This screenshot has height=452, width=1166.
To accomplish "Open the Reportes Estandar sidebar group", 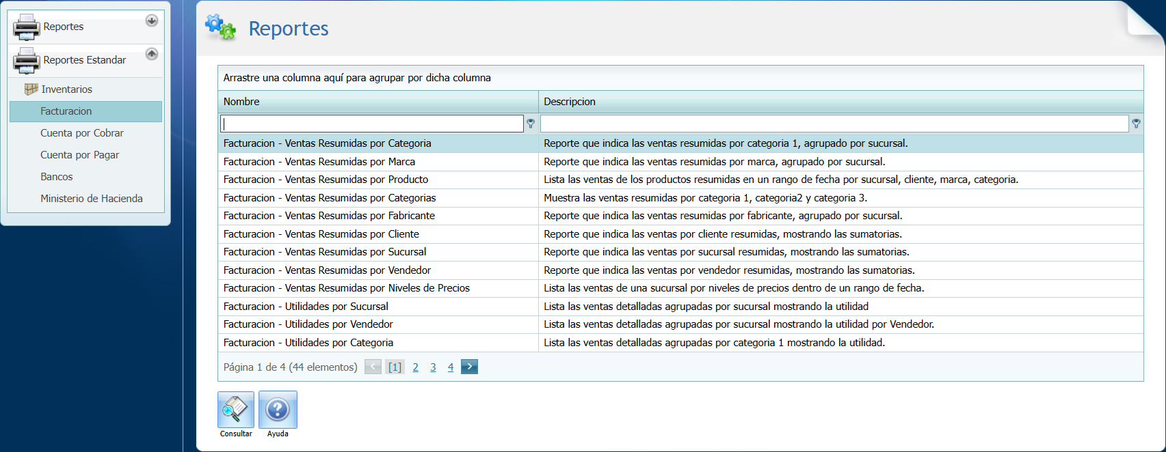I will [85, 60].
